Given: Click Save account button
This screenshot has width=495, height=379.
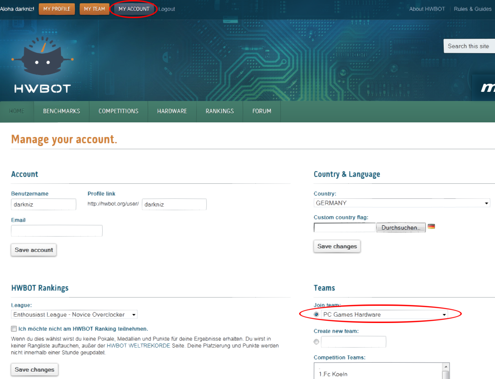Looking at the screenshot, I should coord(34,250).
